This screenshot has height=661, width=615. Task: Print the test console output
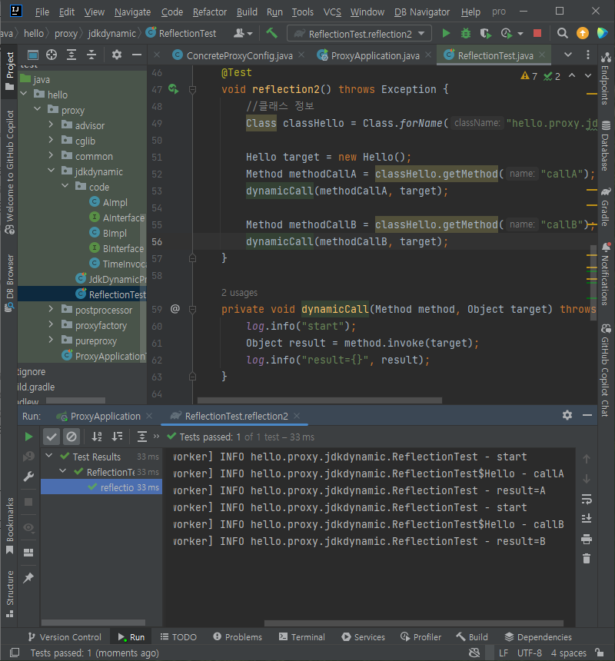coord(587,539)
